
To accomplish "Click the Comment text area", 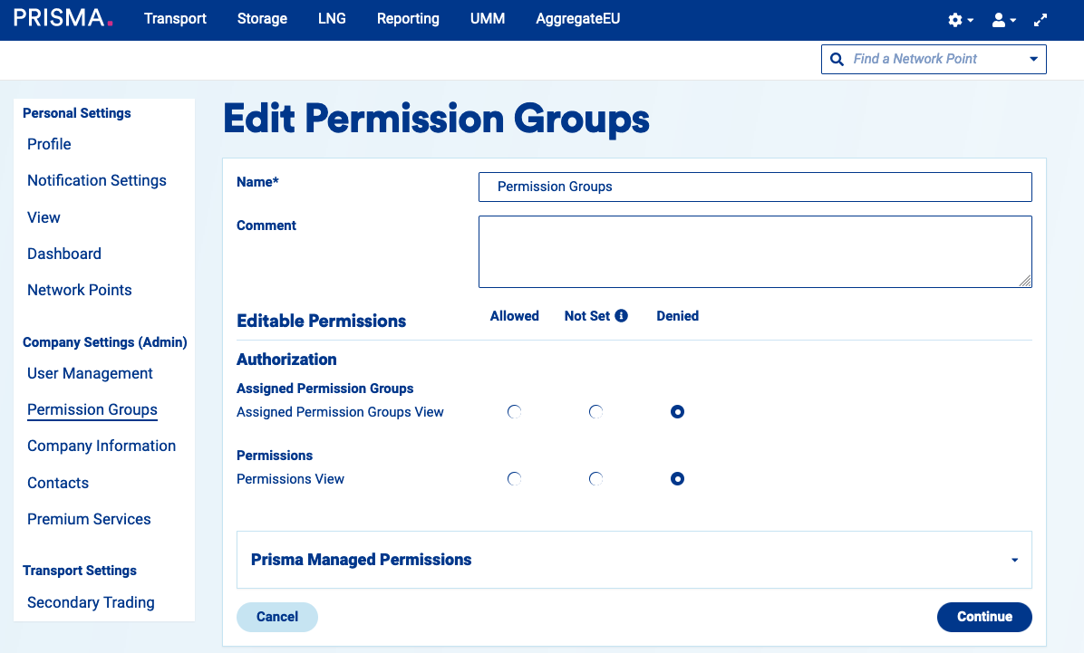I will point(754,252).
